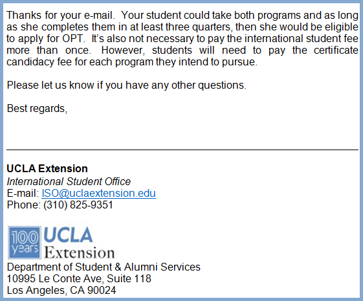The height and width of the screenshot is (301, 363).
Task: Click the 'Please let us know' sentence
Action: 127,85
